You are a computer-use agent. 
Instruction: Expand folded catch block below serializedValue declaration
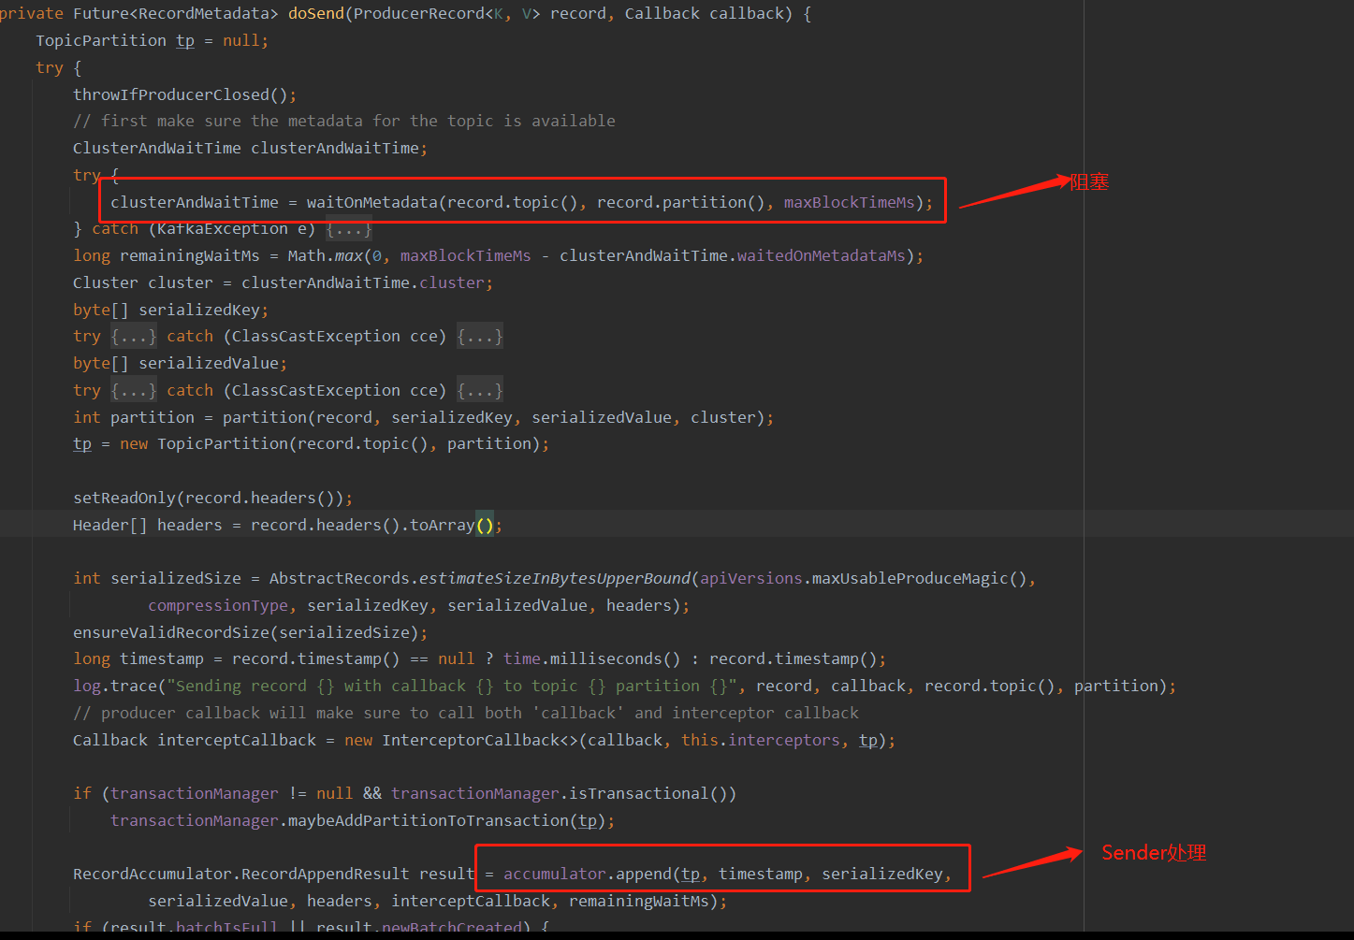pyautogui.click(x=479, y=391)
